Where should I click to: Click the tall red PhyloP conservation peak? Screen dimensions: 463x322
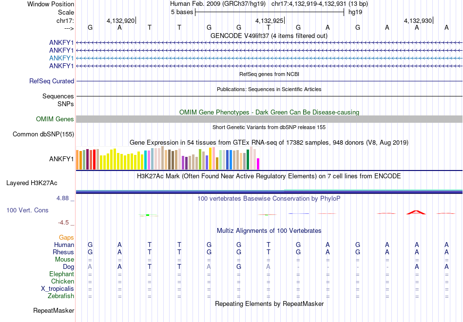coord(416,212)
